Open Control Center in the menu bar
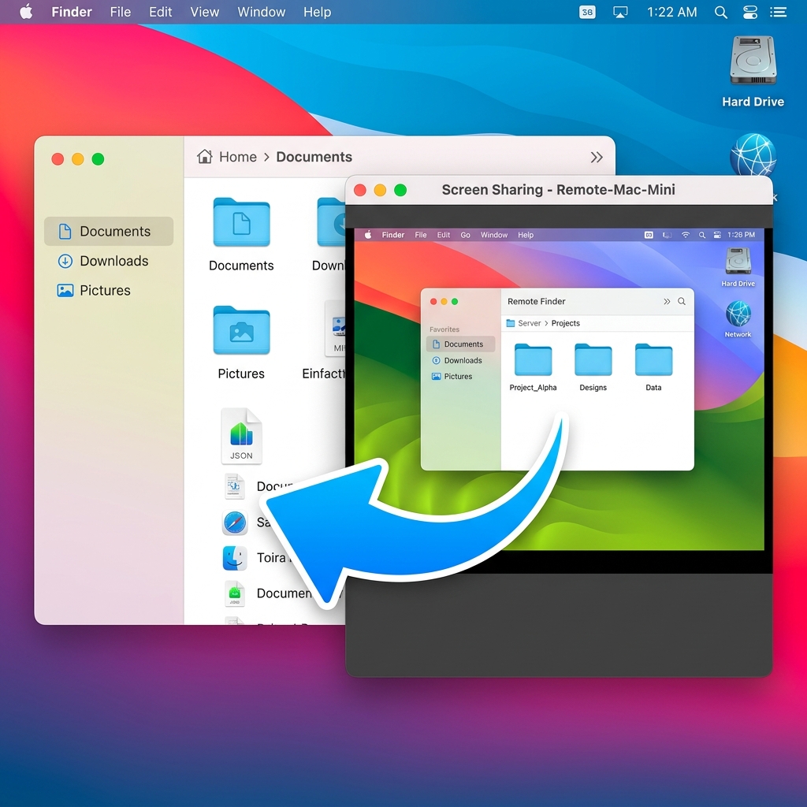807x807 pixels. pyautogui.click(x=750, y=12)
